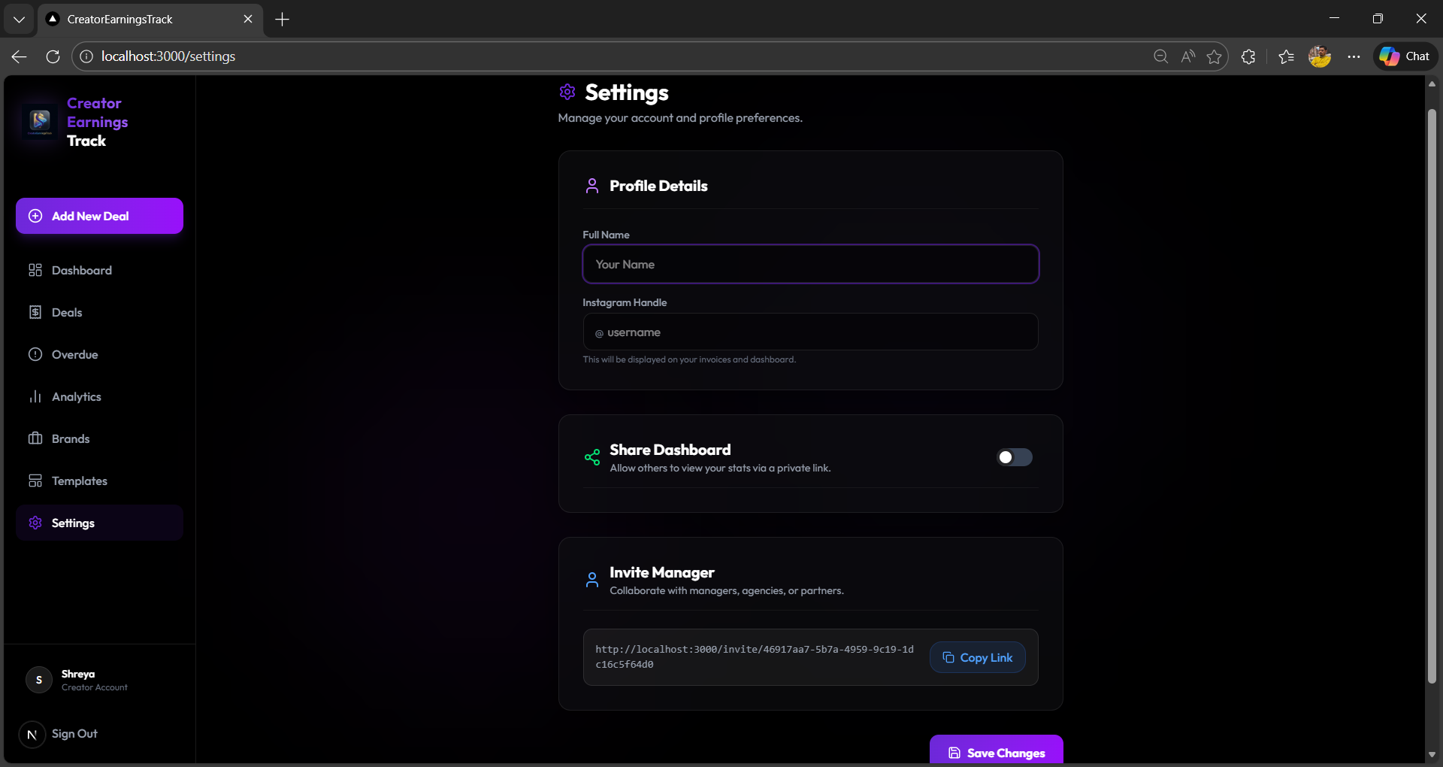Image resolution: width=1443 pixels, height=767 pixels.
Task: Open the tab search dropdown arrow
Action: point(18,19)
